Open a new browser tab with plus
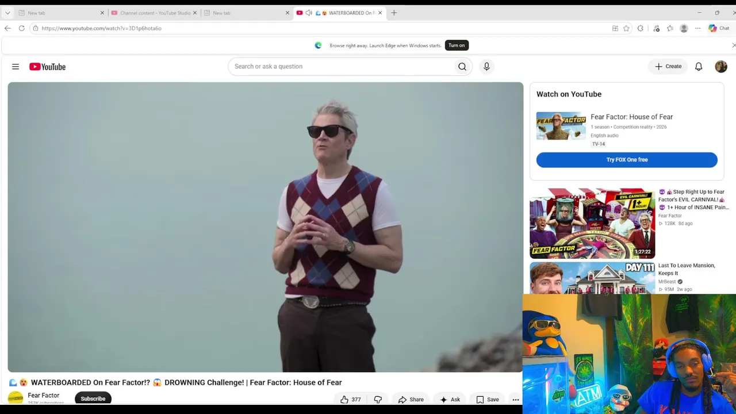Image resolution: width=736 pixels, height=414 pixels. coord(394,13)
